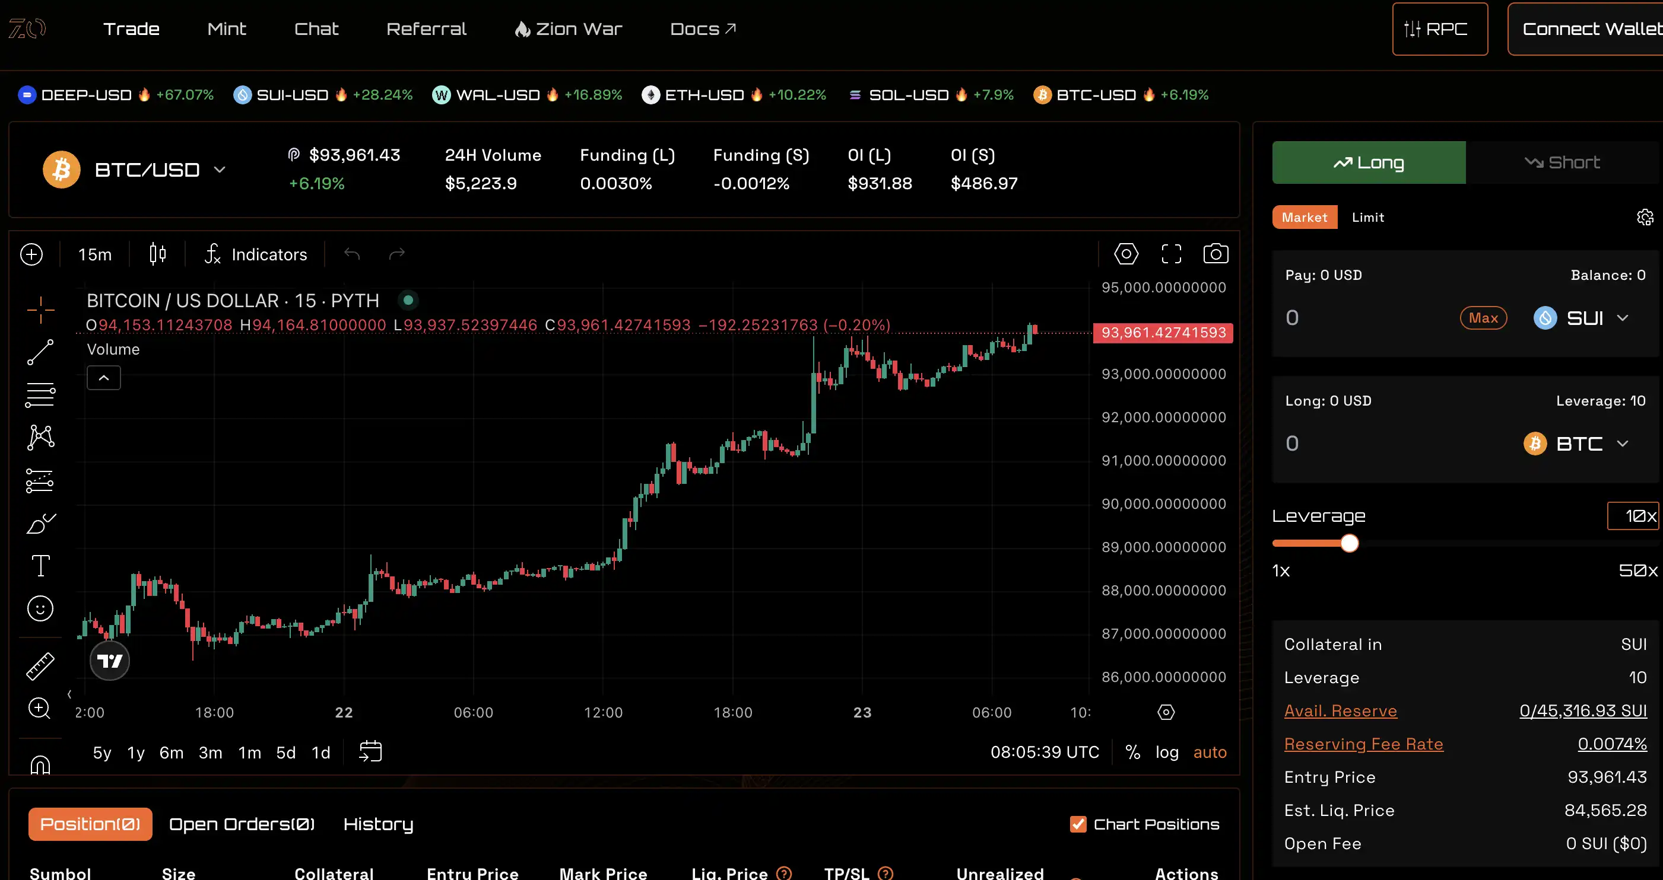Select the Text annotation tool
This screenshot has width=1663, height=880.
pyautogui.click(x=40, y=566)
